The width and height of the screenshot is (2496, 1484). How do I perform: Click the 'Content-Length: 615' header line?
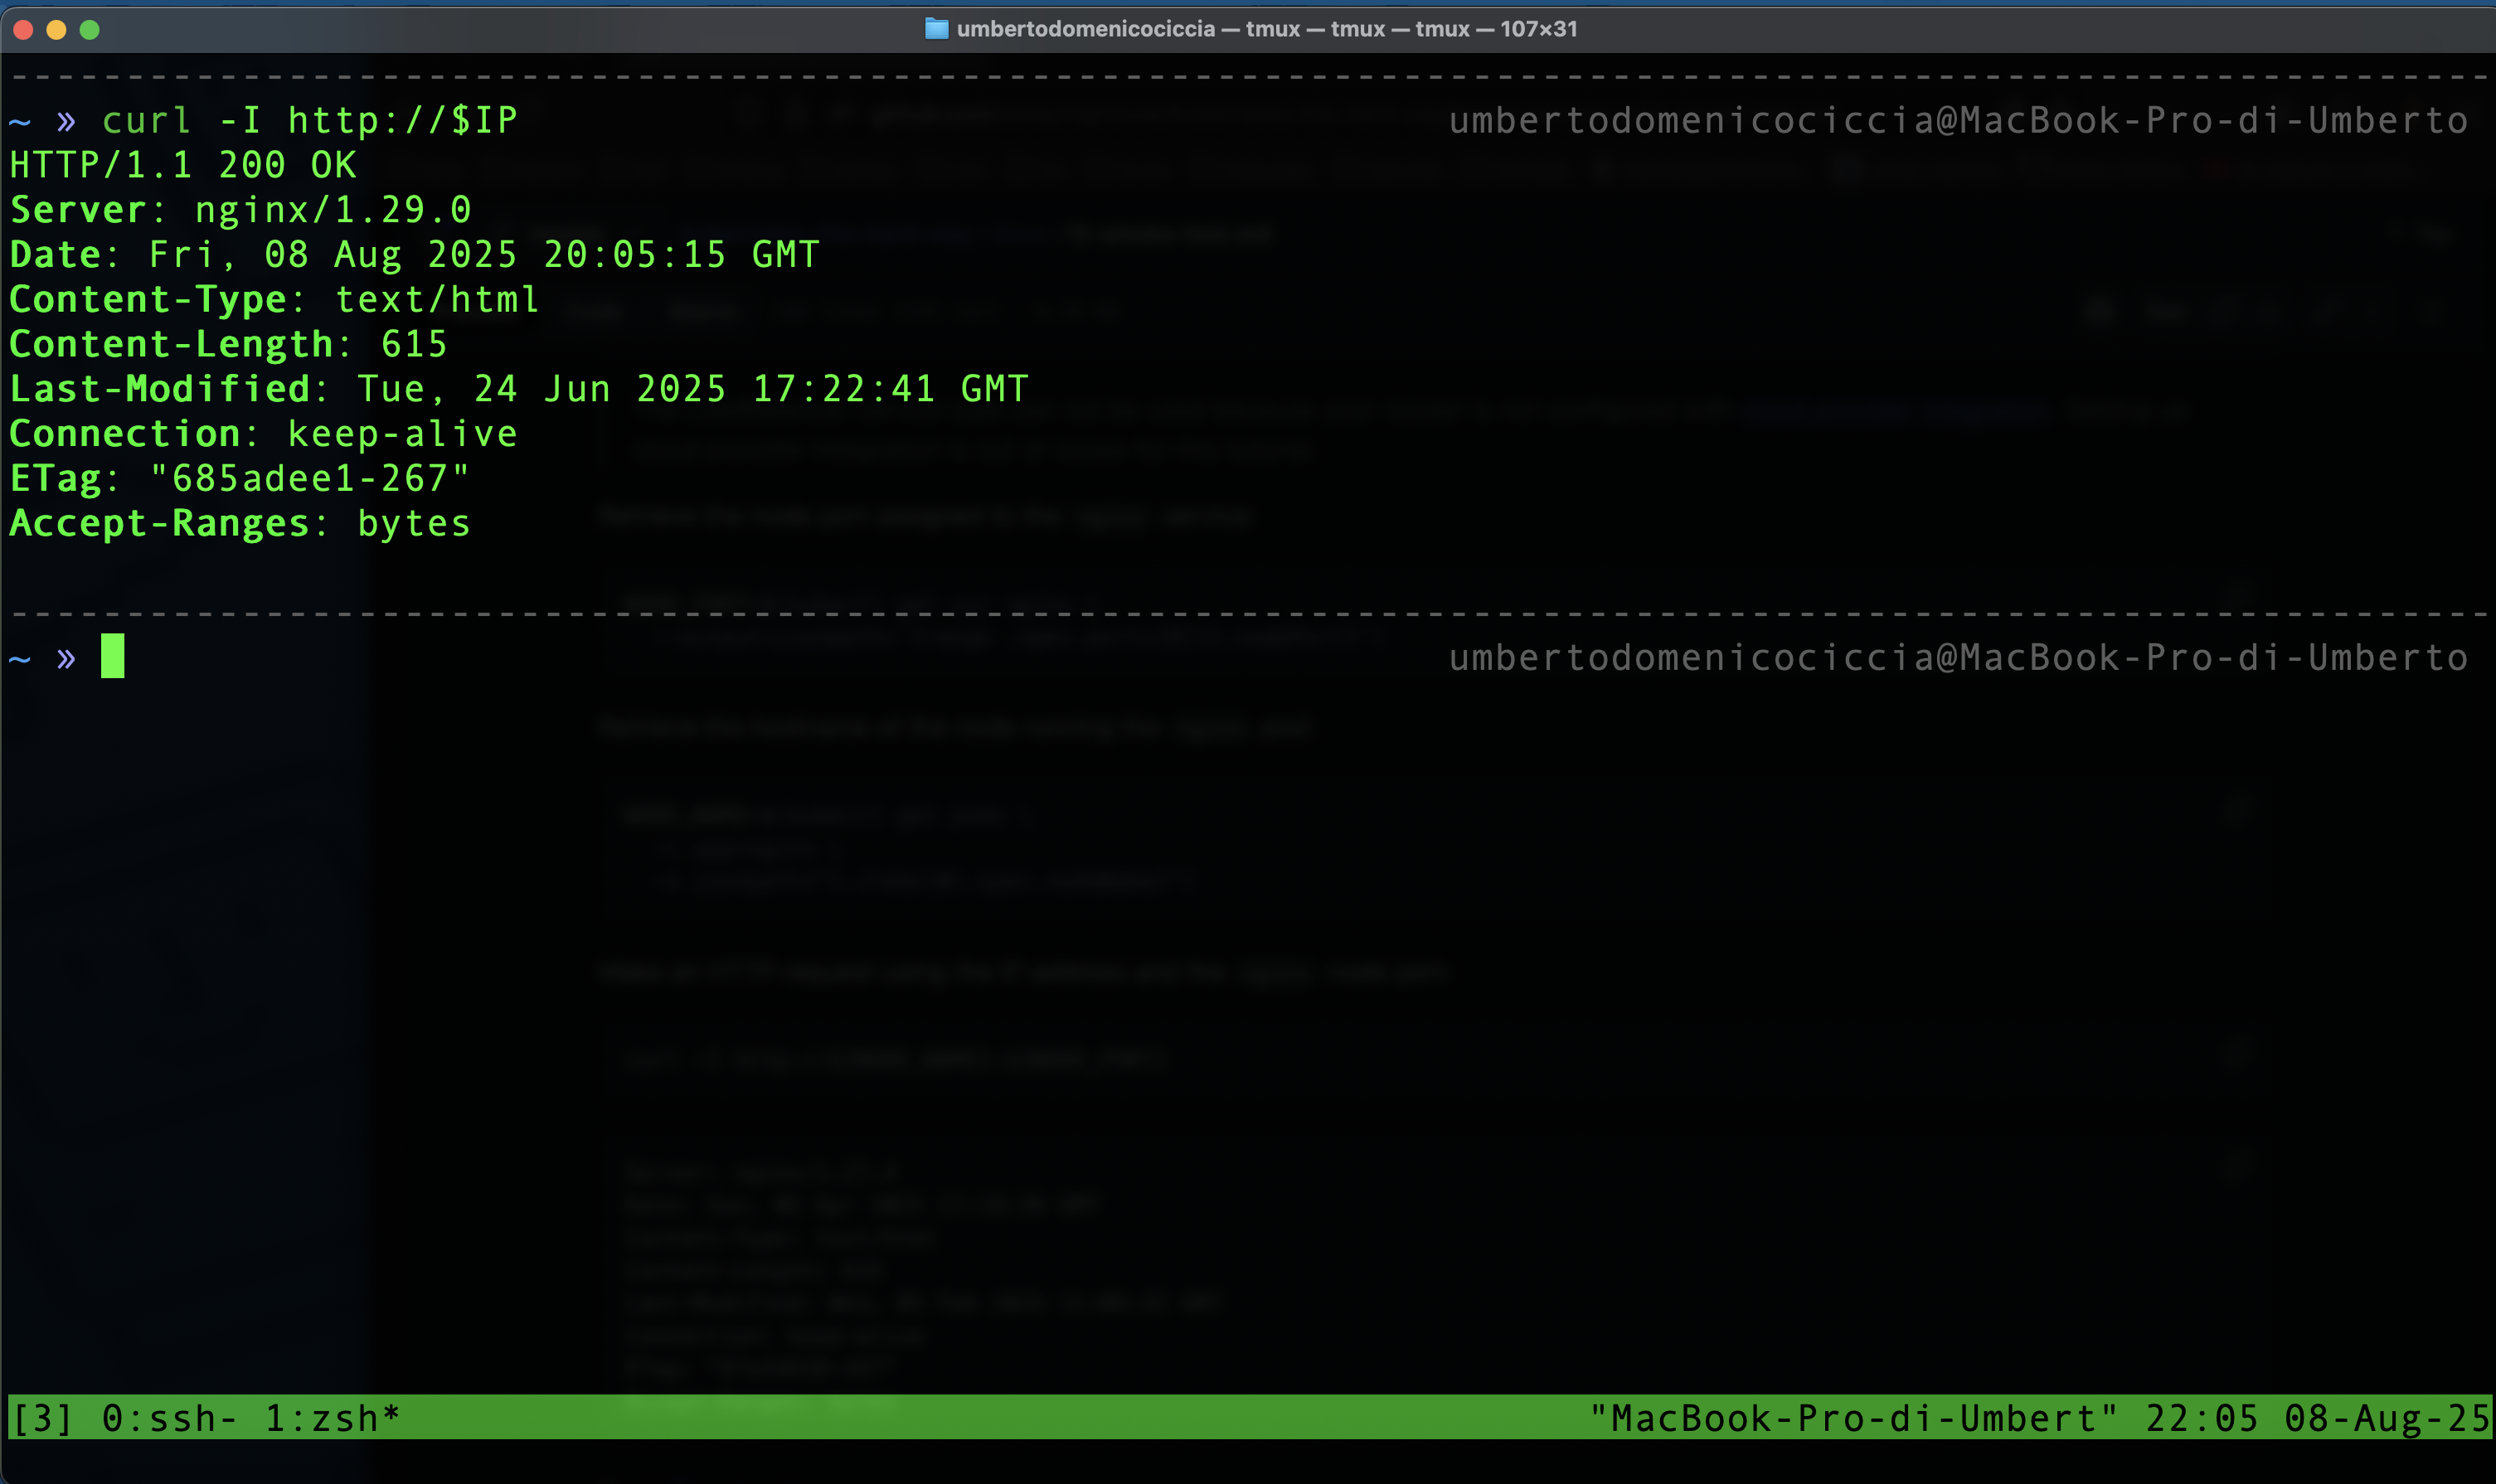(229, 345)
